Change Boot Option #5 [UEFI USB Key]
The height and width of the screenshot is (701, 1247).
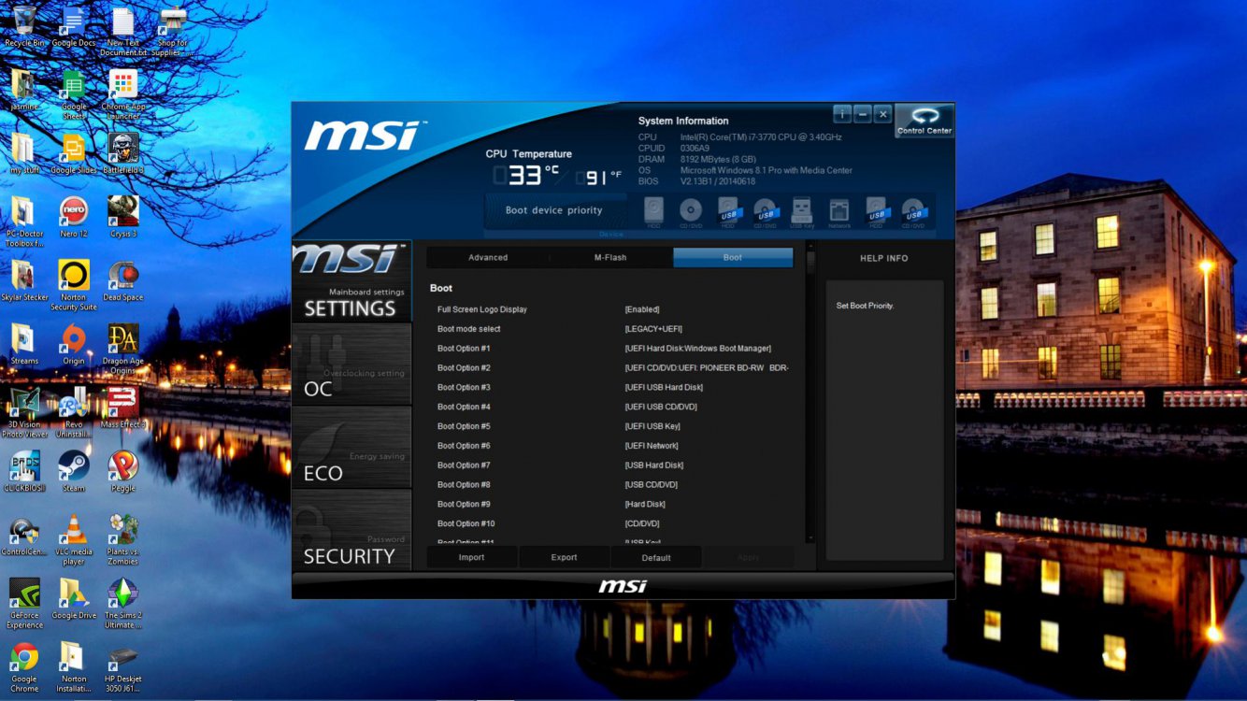[652, 426]
